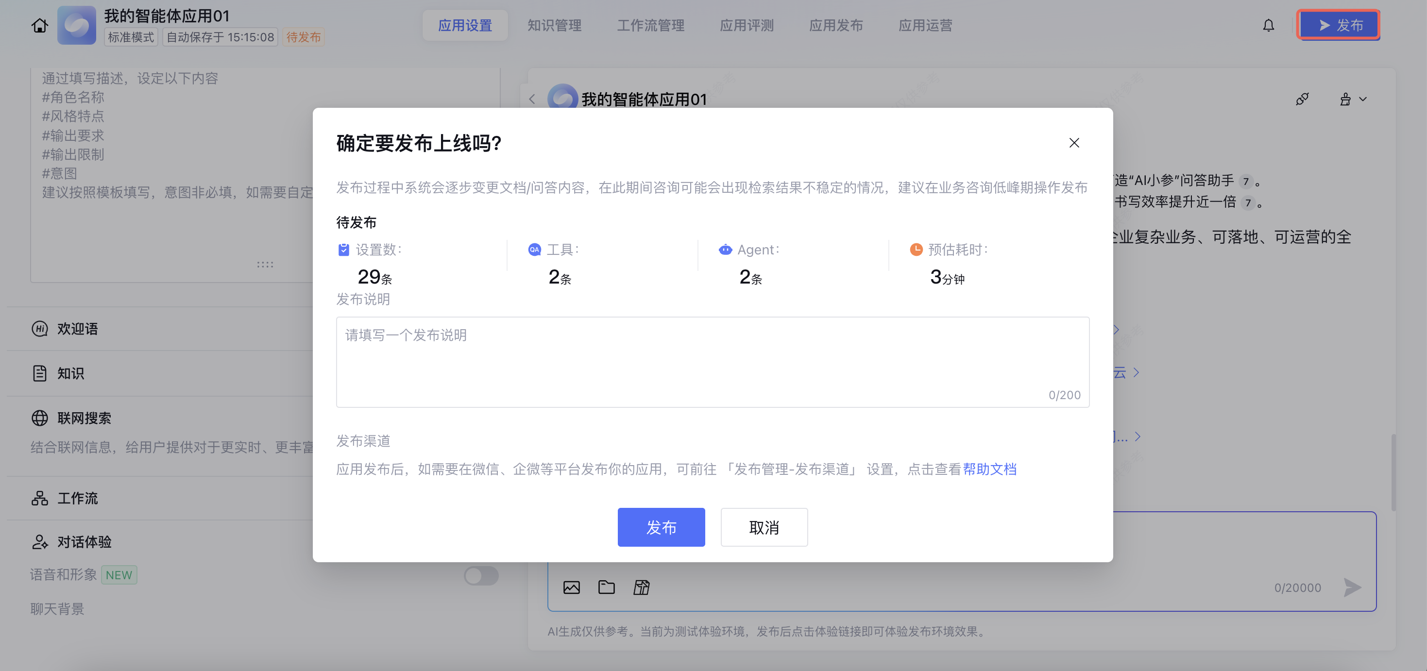Toggle the 语音和形象 switch
Screen dimensions: 1427x671
[481, 575]
